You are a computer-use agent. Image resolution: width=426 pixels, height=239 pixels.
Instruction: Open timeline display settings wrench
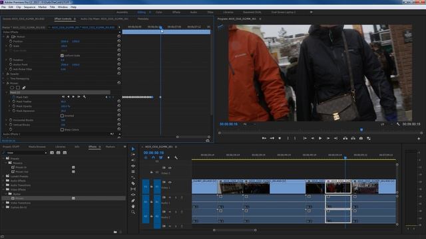coord(176,157)
